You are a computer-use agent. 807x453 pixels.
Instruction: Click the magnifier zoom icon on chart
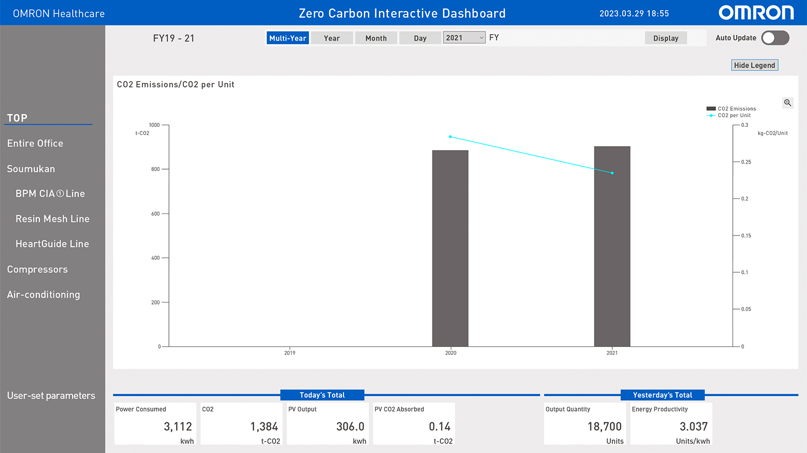787,103
